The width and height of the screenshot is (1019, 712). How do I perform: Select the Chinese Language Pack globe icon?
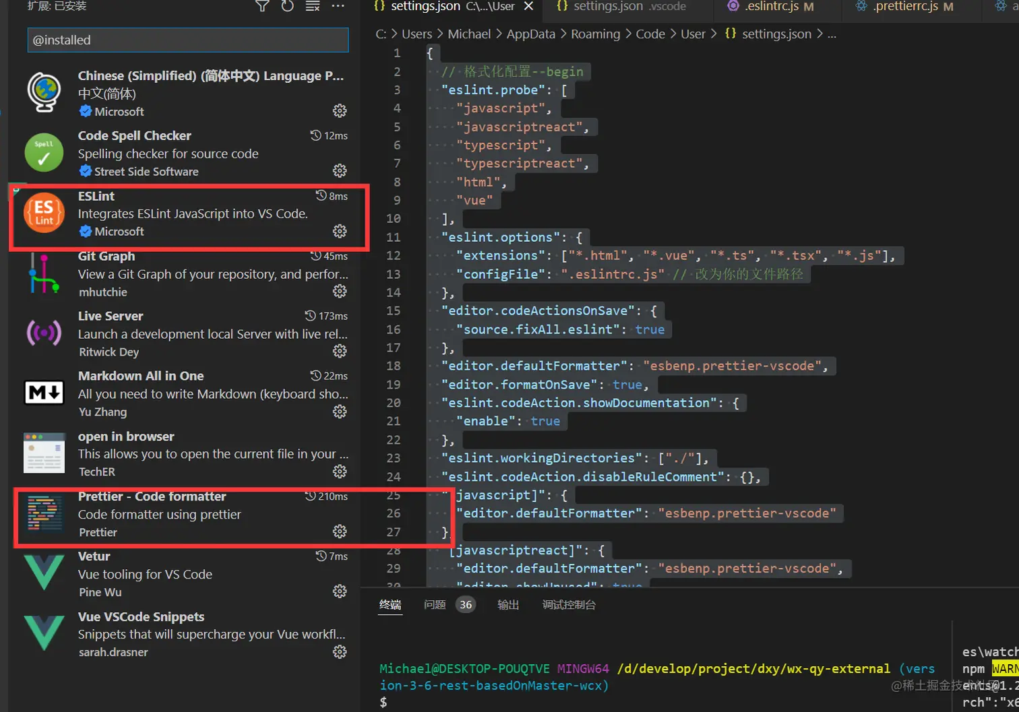coord(44,92)
